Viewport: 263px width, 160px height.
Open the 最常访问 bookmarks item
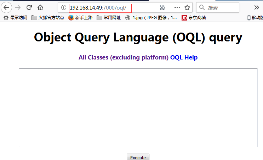(x=15, y=18)
